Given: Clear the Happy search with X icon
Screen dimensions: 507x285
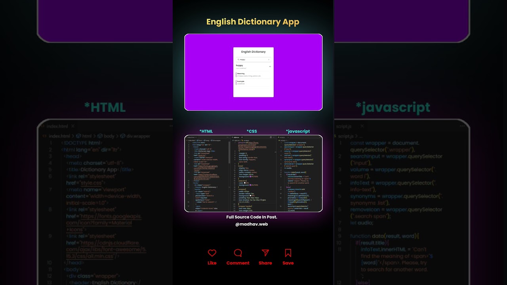Looking at the screenshot, I should click(x=269, y=59).
